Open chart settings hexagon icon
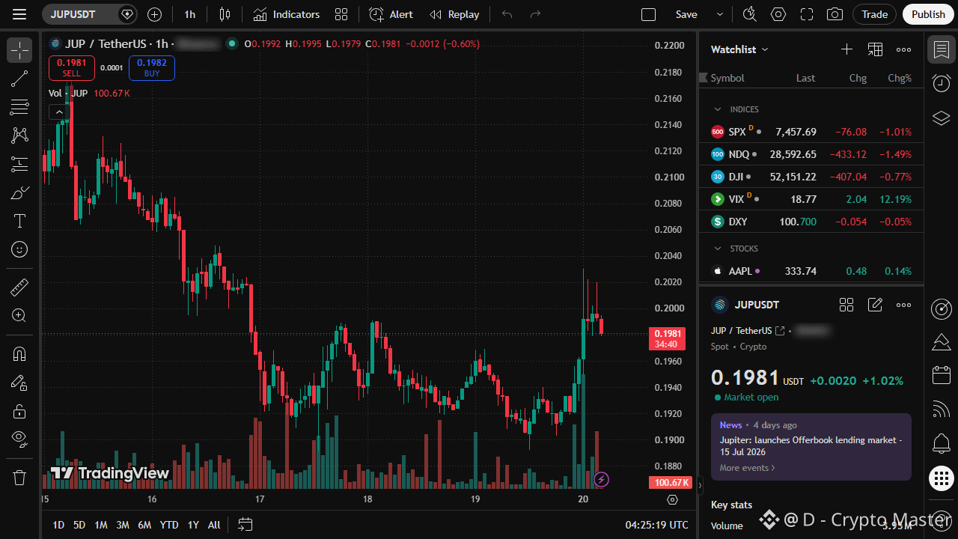 [x=778, y=14]
